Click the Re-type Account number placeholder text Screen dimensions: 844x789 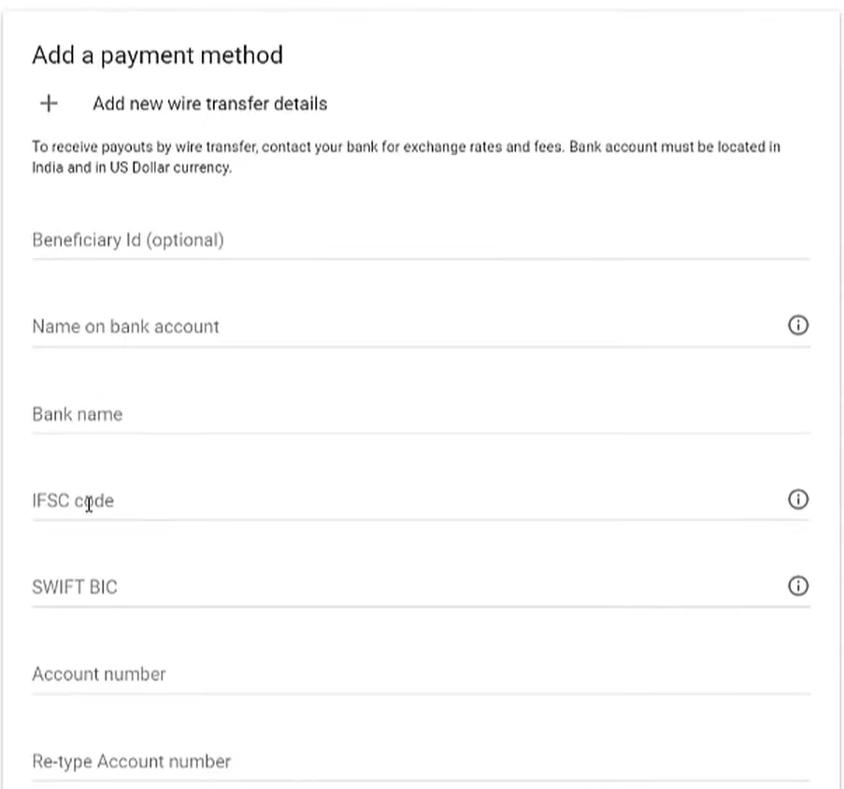132,762
